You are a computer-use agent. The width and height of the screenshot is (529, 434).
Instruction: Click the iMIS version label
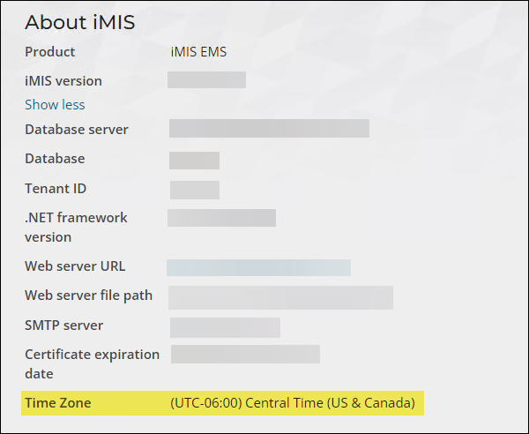point(63,81)
